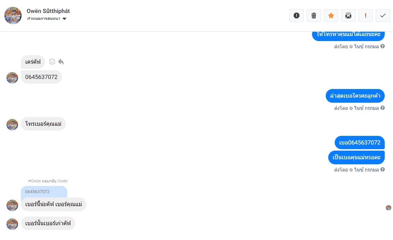The height and width of the screenshot is (240, 393).
Task: Open emoji reaction for เคร่คัฟ message
Action: [52, 62]
